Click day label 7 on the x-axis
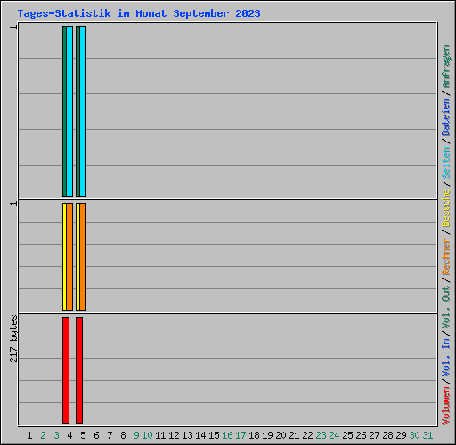This screenshot has width=456, height=445. tap(110, 435)
